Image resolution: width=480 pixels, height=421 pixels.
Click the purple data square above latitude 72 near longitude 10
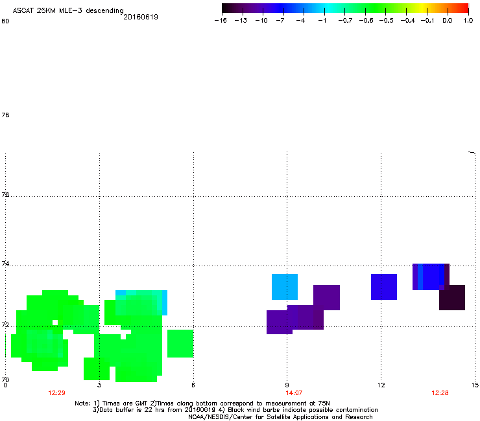[x=327, y=297]
